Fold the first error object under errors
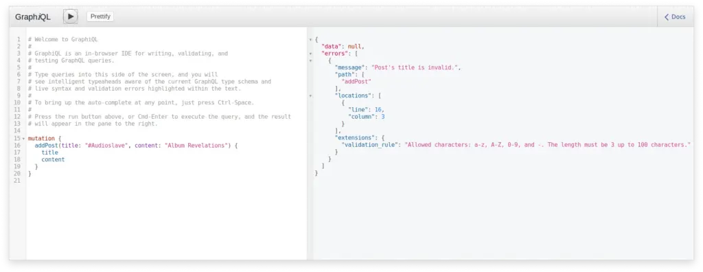This screenshot has height=272, width=703. (310, 60)
